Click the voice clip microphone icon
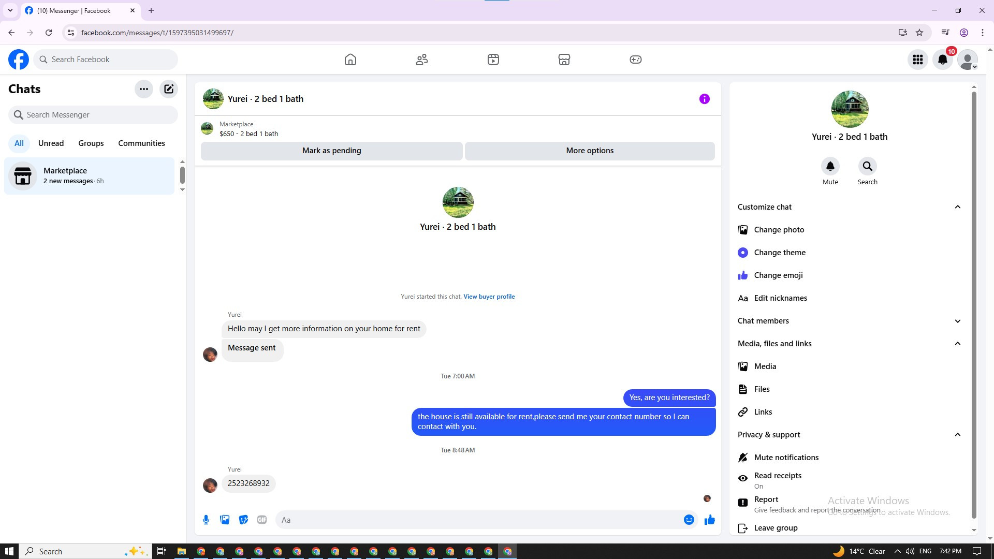Viewport: 994px width, 559px height. click(x=206, y=520)
